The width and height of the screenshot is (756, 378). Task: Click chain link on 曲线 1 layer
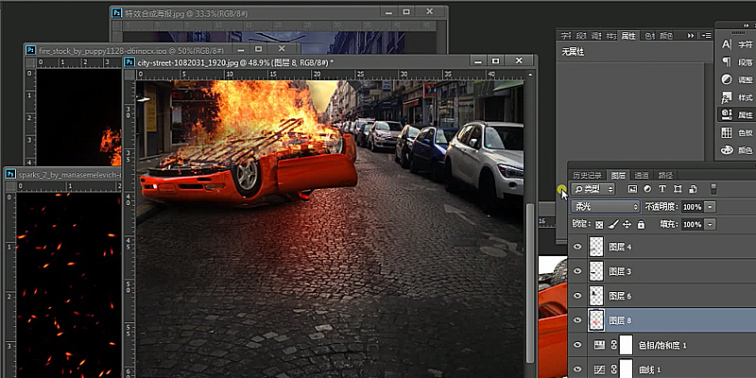(x=613, y=369)
